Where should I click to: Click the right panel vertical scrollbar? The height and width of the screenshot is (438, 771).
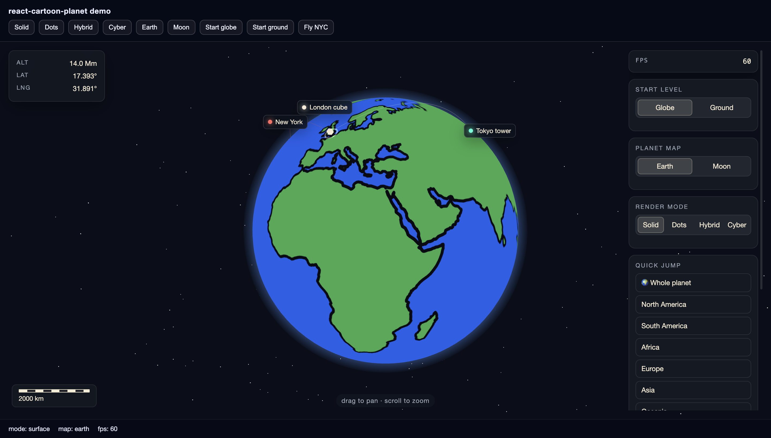tap(761, 170)
